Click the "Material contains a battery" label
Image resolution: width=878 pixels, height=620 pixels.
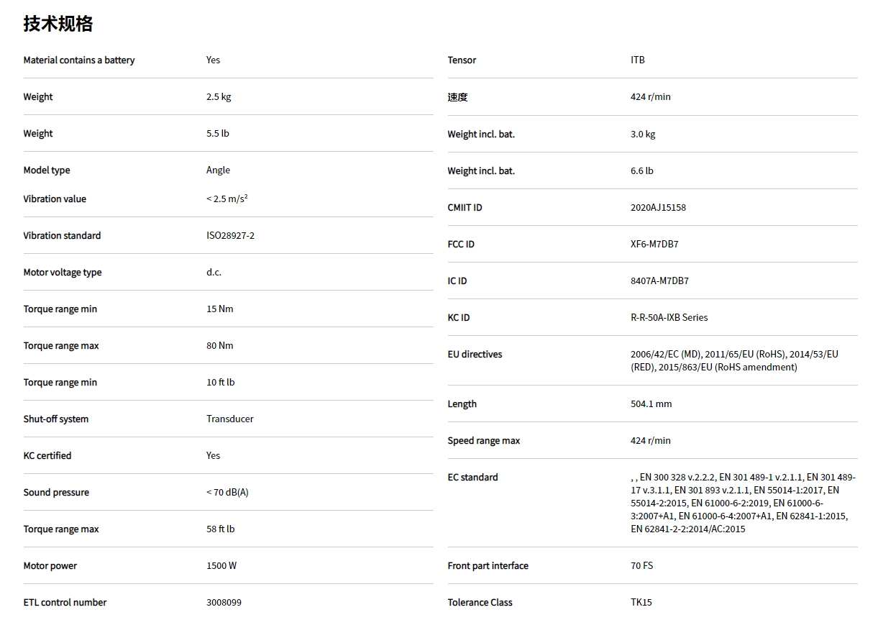[79, 60]
